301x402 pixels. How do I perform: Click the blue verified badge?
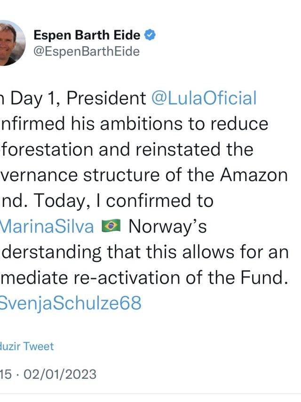150,36
